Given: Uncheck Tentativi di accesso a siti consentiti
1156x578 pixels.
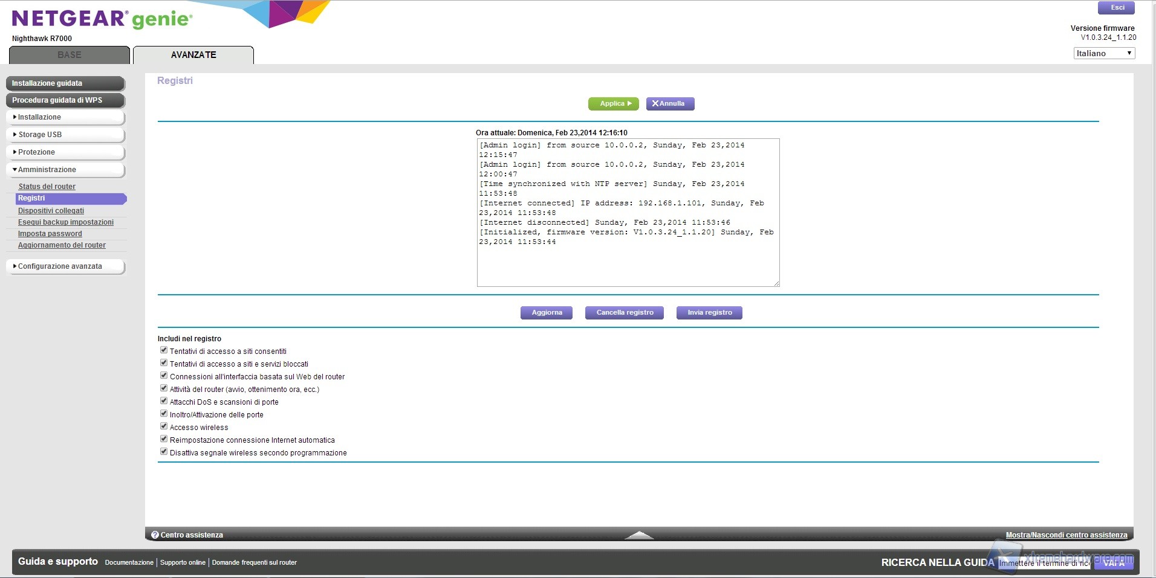Looking at the screenshot, I should pyautogui.click(x=164, y=350).
